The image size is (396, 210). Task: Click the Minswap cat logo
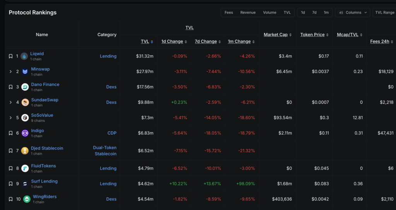[25, 72]
